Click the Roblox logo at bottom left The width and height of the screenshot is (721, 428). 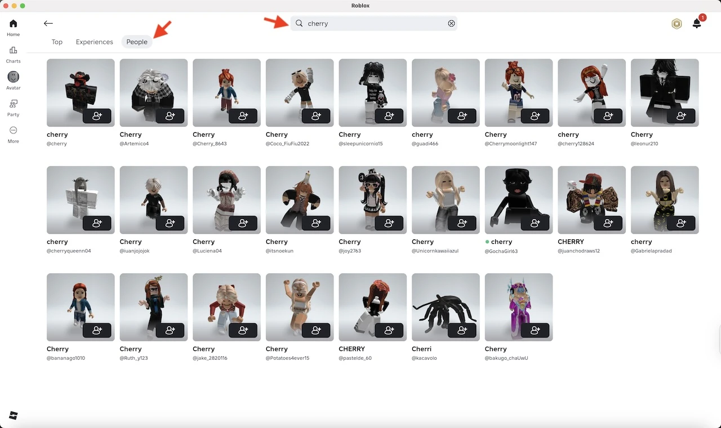coord(14,416)
